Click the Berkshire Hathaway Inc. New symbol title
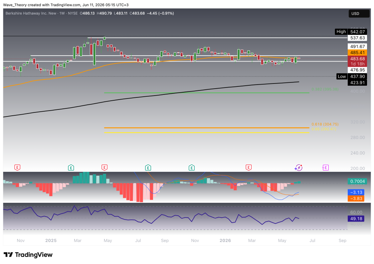This screenshot has height=264, width=374. [31, 14]
